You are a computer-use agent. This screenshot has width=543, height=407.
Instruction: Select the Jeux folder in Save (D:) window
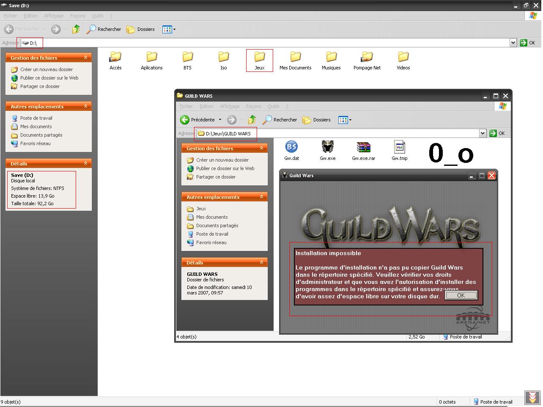tap(260, 60)
